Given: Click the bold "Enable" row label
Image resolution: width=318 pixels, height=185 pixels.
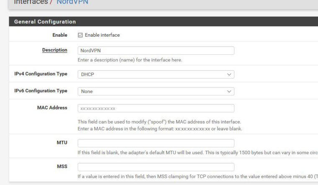Looking at the screenshot, I should click(x=60, y=35).
